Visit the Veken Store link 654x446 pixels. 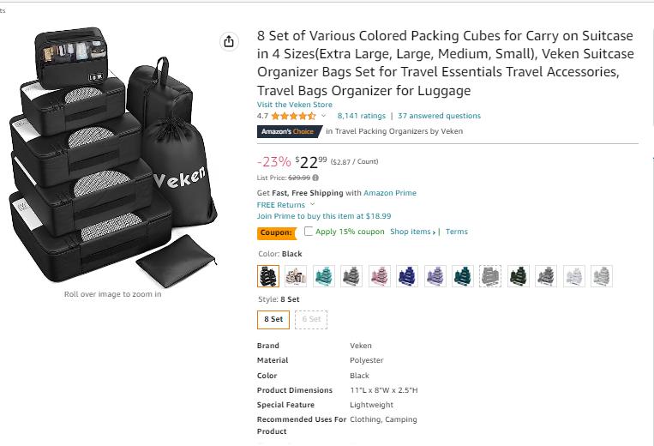coord(295,105)
